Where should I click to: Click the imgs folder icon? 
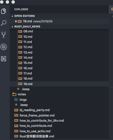(x=16, y=100)
